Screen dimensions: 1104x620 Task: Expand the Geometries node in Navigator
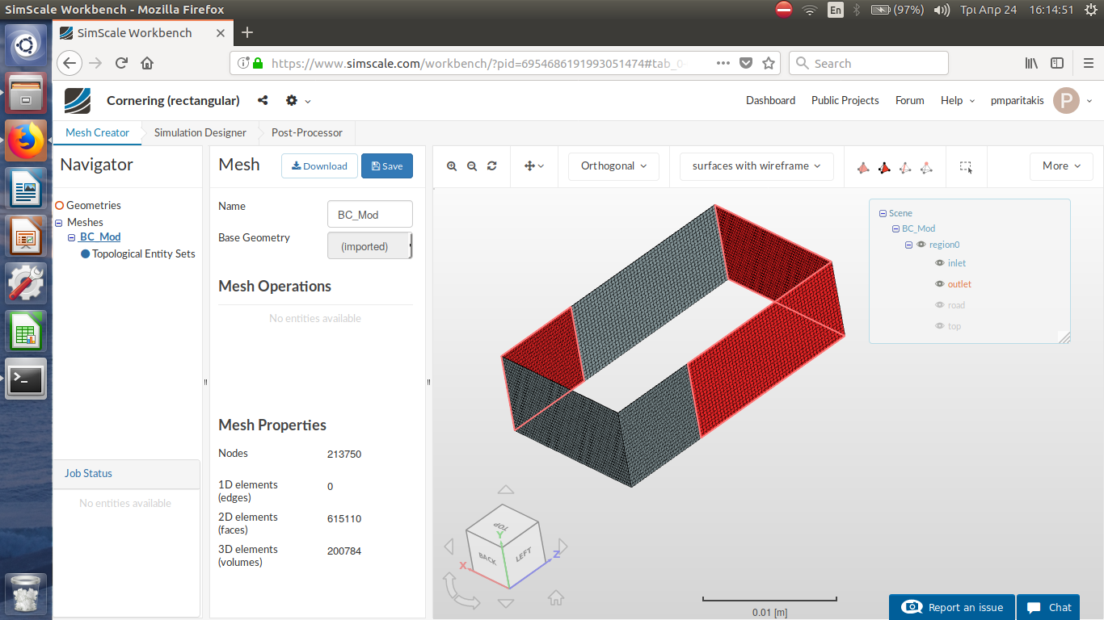click(x=59, y=206)
